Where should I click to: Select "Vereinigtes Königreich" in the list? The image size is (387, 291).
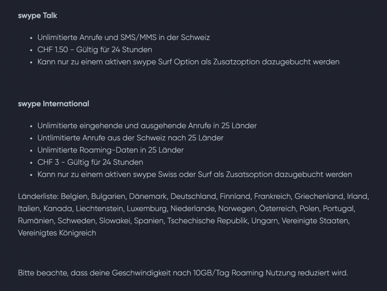[57, 233]
